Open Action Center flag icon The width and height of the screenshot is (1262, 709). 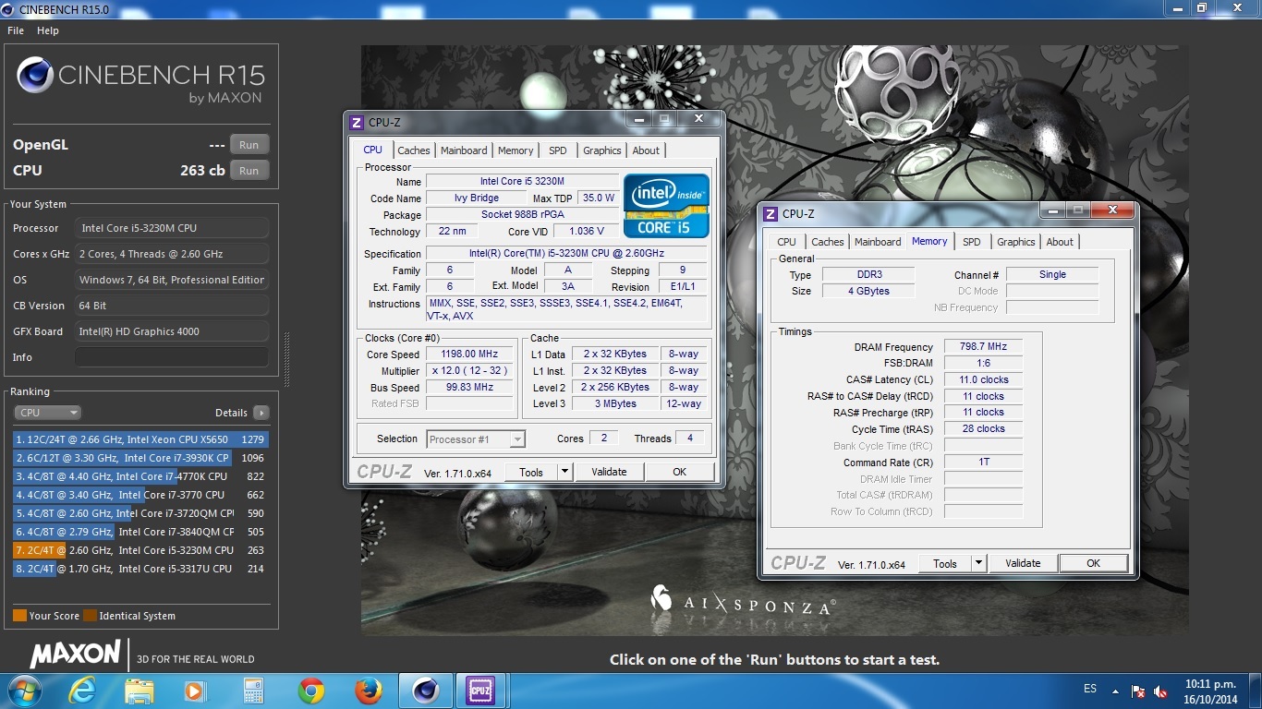1138,691
